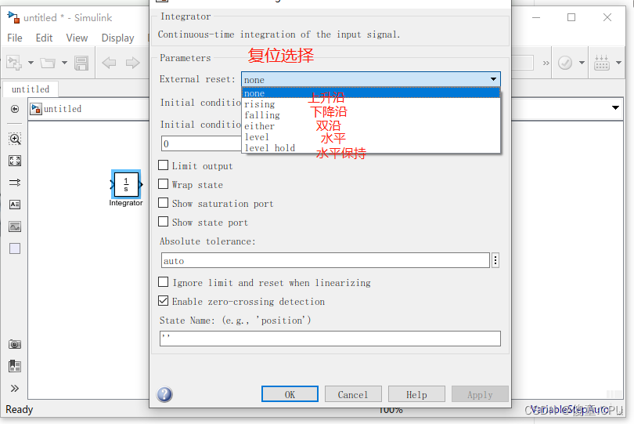634x424 pixels.
Task: Expand the palette double chevron
Action: click(x=15, y=389)
